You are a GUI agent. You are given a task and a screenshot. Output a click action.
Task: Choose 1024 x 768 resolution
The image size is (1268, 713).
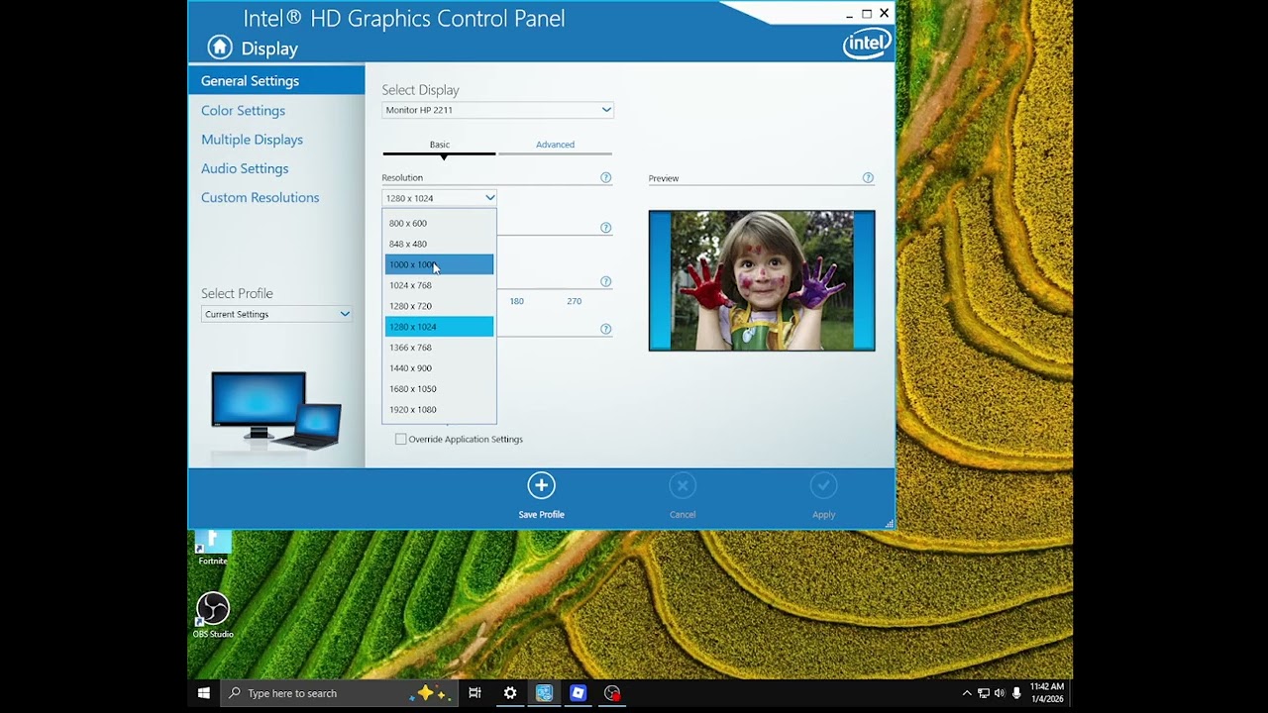pos(439,285)
